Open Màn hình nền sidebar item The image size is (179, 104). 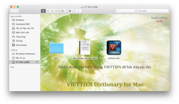click(x=25, y=33)
